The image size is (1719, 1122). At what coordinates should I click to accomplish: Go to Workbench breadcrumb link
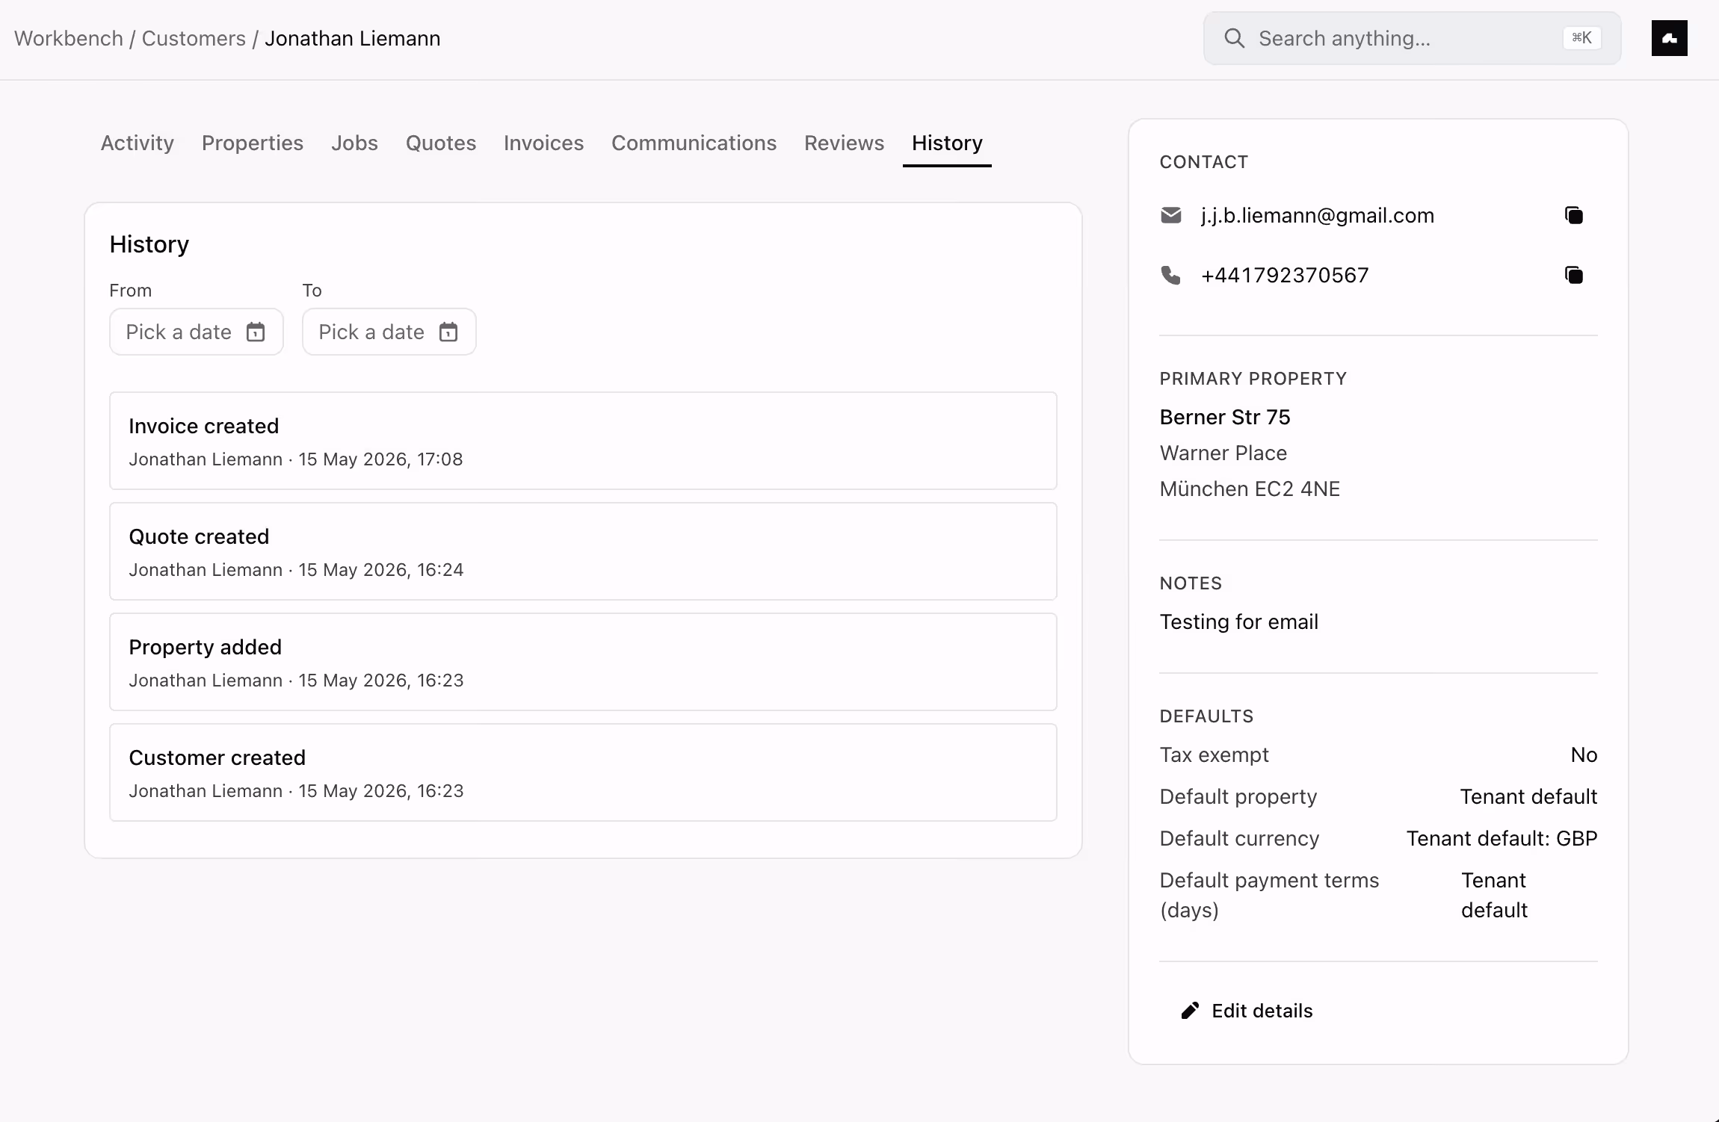coord(69,38)
